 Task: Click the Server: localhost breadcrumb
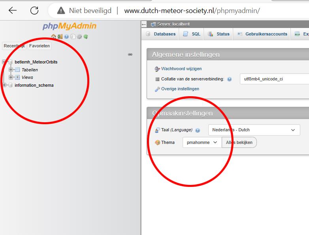click(173, 24)
